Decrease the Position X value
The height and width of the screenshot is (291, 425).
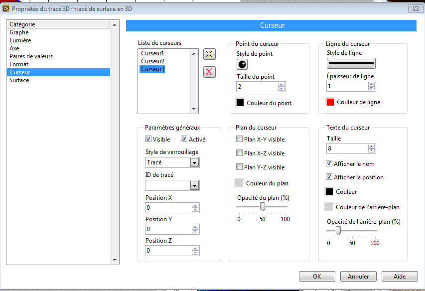195,210
